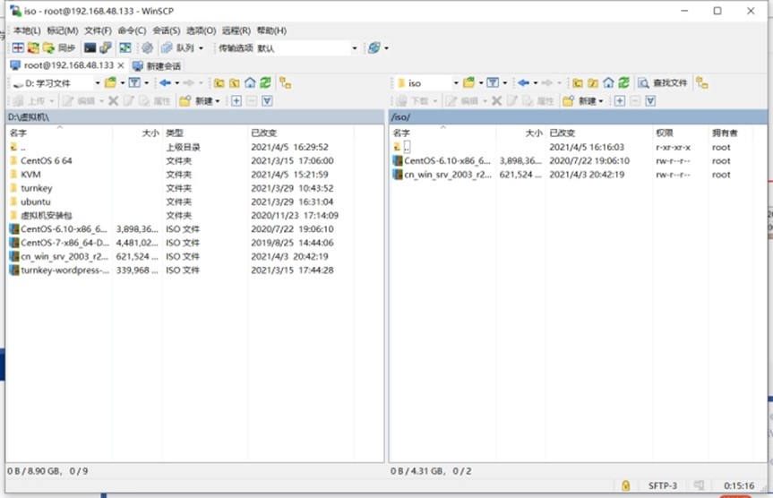Open the remote panel filter icon
The image size is (773, 498).
(x=493, y=82)
